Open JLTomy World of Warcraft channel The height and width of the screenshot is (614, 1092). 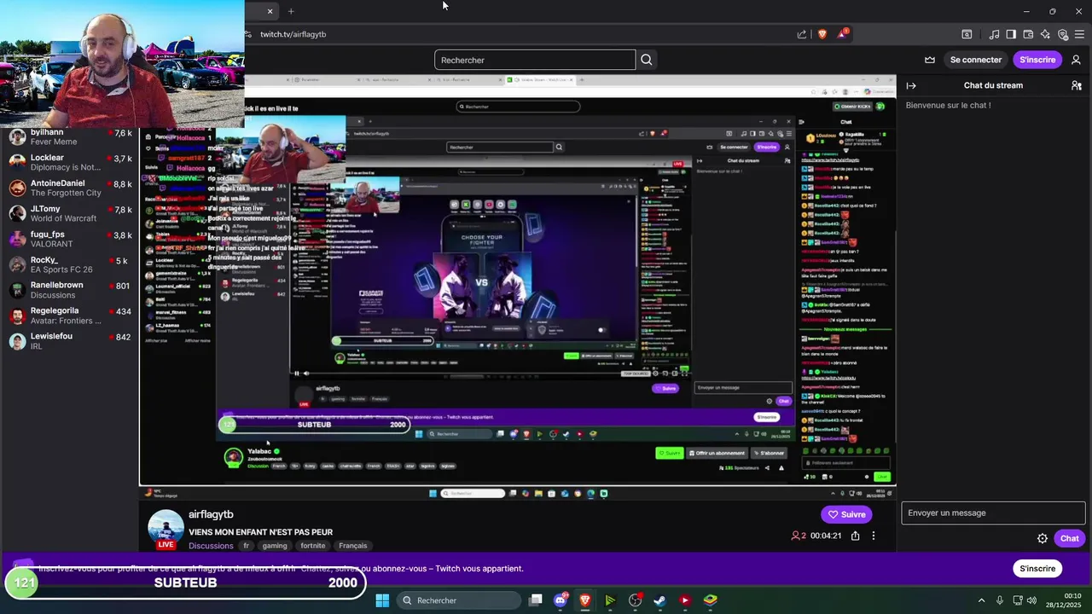70,213
